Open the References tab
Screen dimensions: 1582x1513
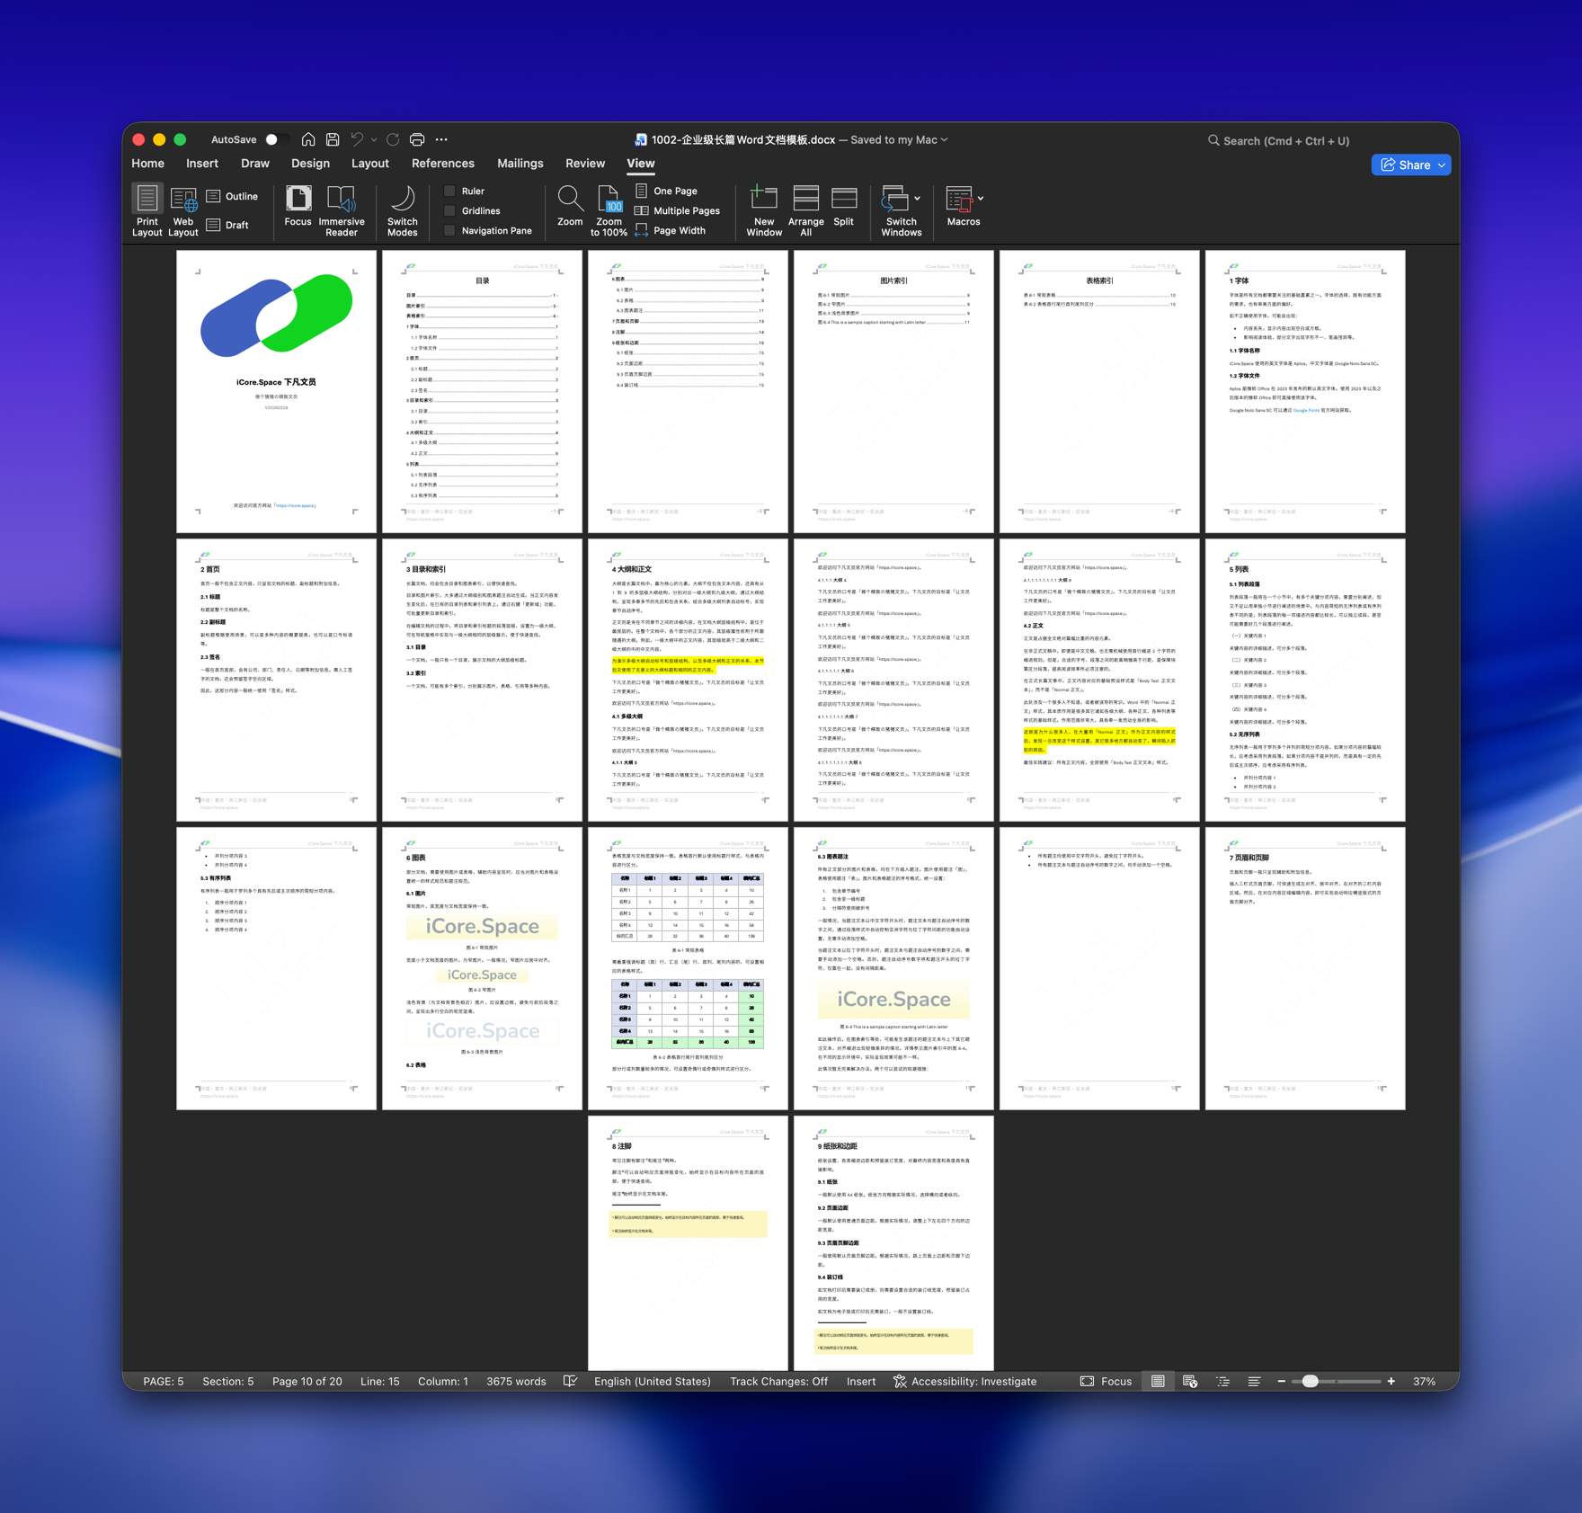tap(442, 164)
